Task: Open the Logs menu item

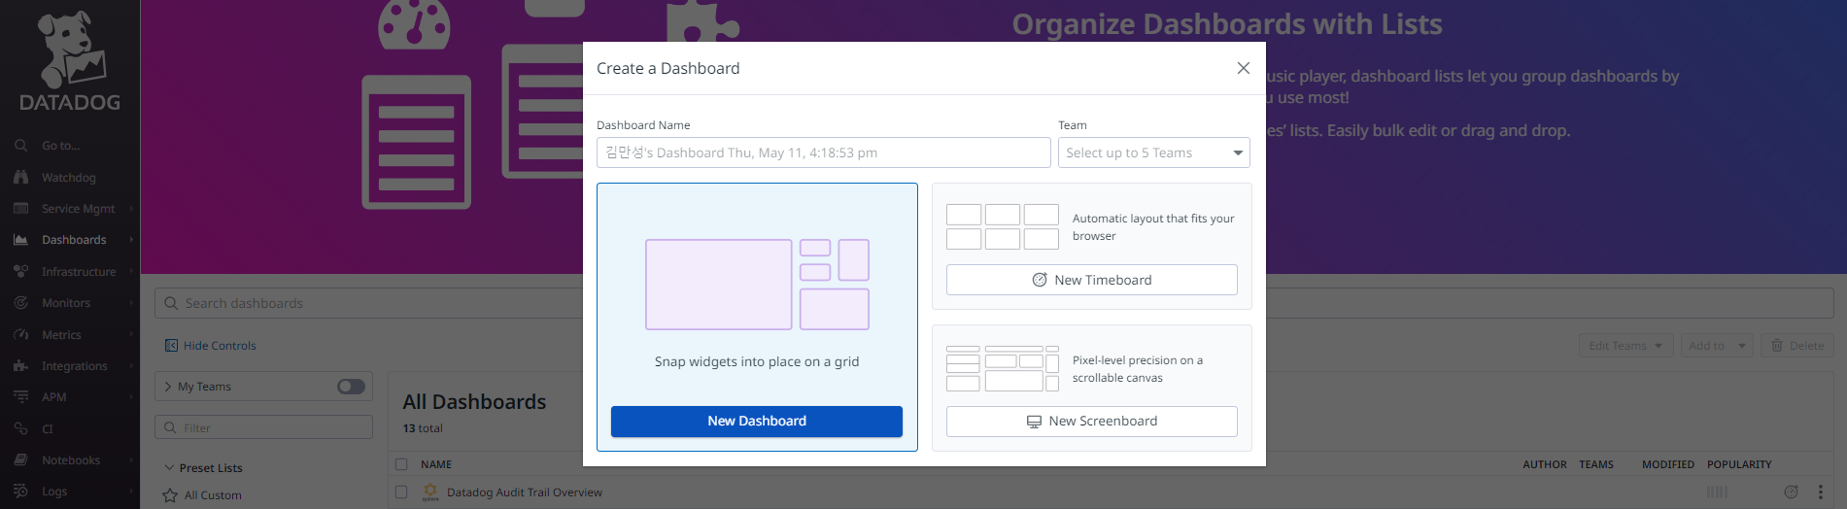Action: (54, 492)
